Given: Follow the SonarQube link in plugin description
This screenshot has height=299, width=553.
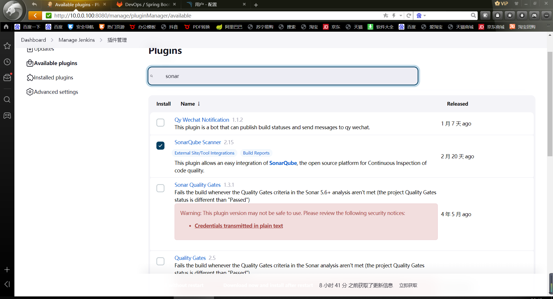Looking at the screenshot, I should tap(283, 163).
